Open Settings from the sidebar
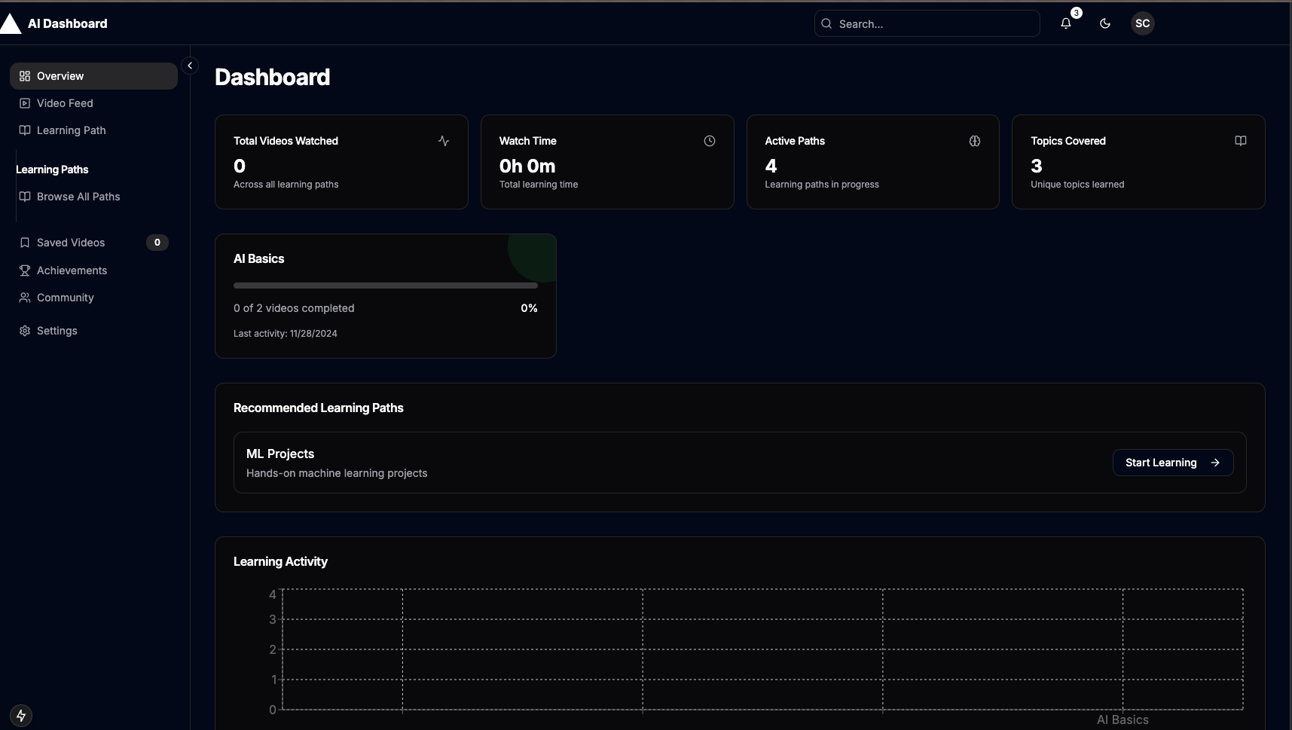1292x730 pixels. [x=93, y=331]
